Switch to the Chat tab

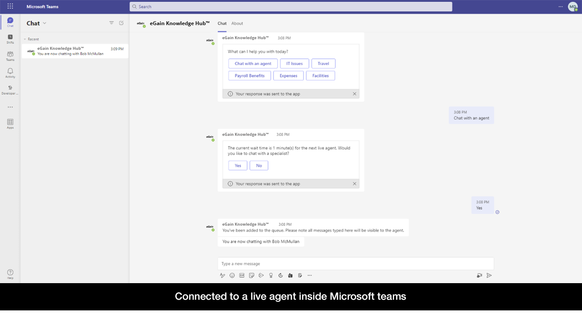[222, 23]
